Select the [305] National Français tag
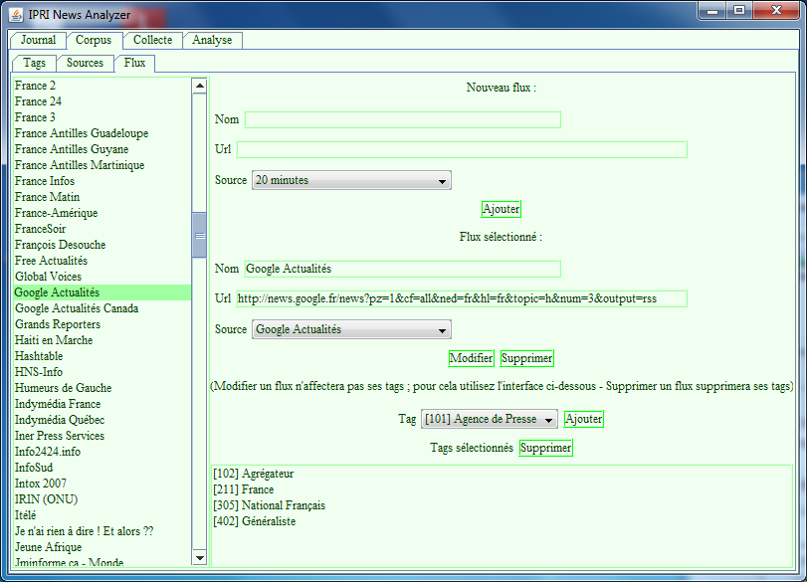The width and height of the screenshot is (807, 582). [269, 505]
